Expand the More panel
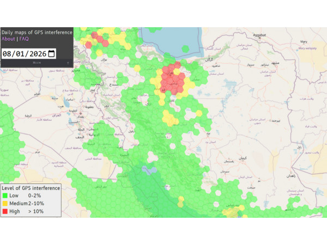Screen dimensions: 327x245 click(x=37, y=63)
